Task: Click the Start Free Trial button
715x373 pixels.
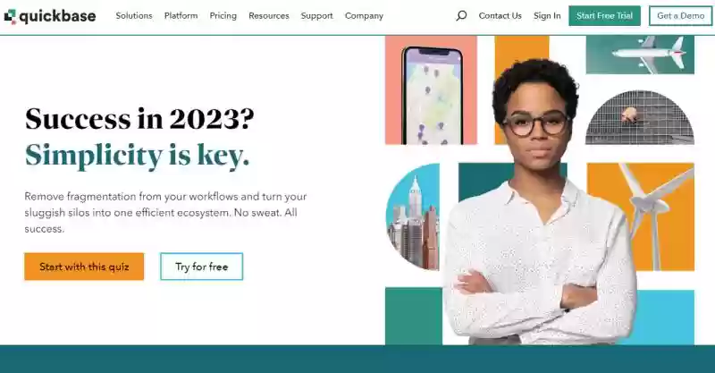Action: click(604, 15)
